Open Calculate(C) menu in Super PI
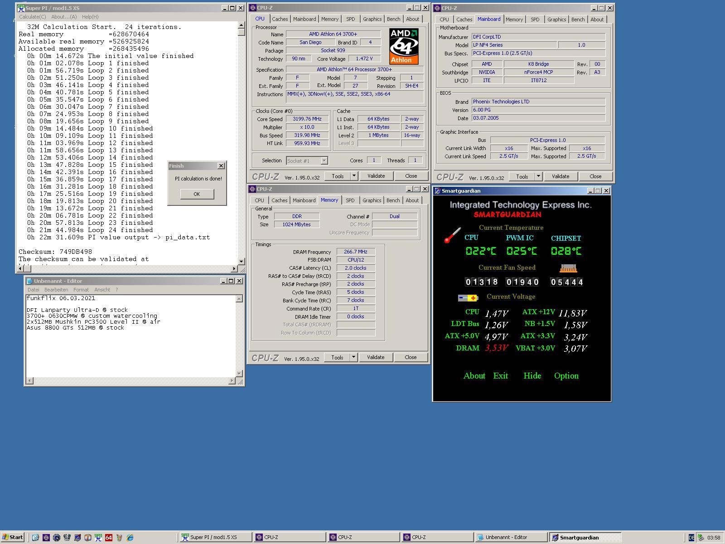Image resolution: width=725 pixels, height=544 pixels. [33, 17]
